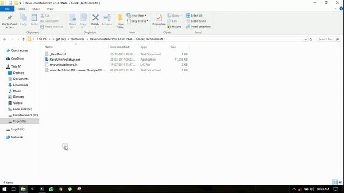Refresh the folder view
This screenshot has height=193, width=344.
point(311,39)
